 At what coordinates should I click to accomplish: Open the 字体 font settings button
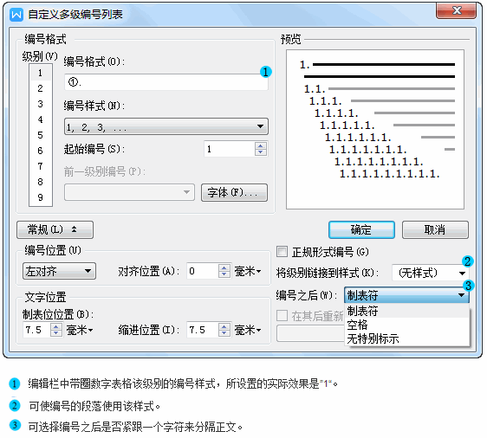[234, 193]
